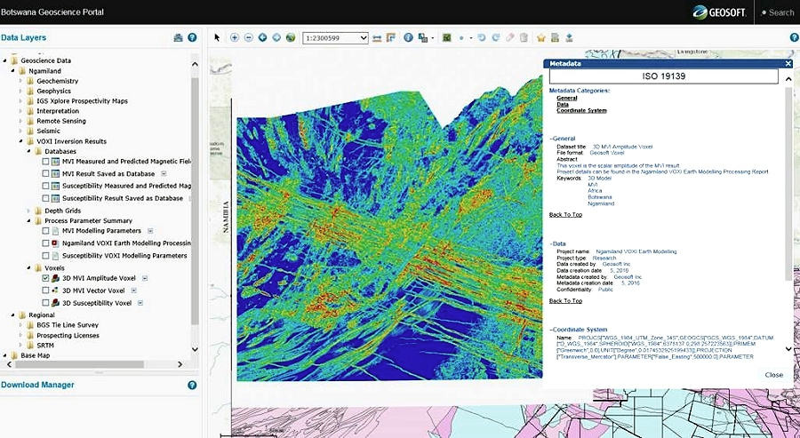The width and height of the screenshot is (800, 438).
Task: Jump to Coordinate System metadata category
Action: (x=581, y=111)
